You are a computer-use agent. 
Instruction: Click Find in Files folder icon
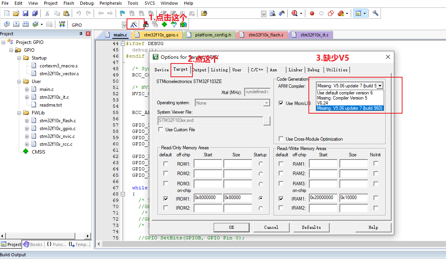click(204, 13)
